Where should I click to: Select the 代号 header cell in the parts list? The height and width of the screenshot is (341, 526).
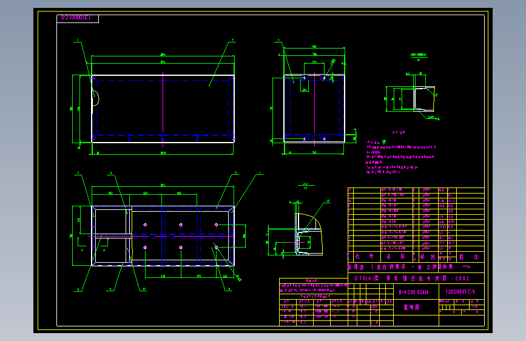click(x=364, y=257)
